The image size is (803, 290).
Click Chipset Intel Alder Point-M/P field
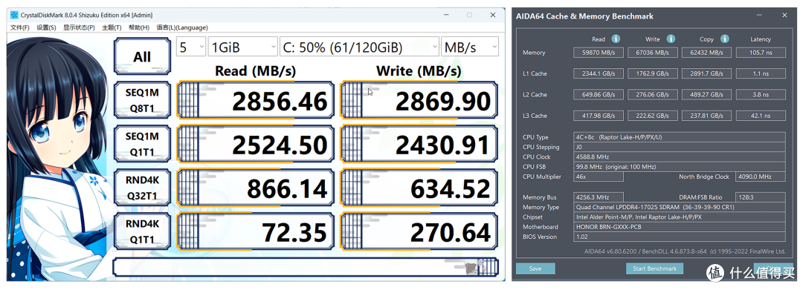pos(680,217)
